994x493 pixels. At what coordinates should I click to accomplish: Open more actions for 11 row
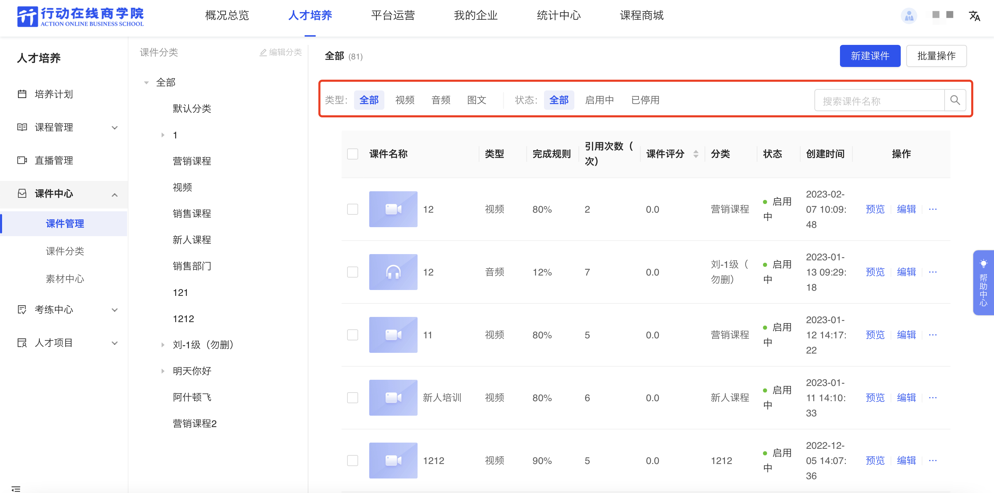pos(933,335)
